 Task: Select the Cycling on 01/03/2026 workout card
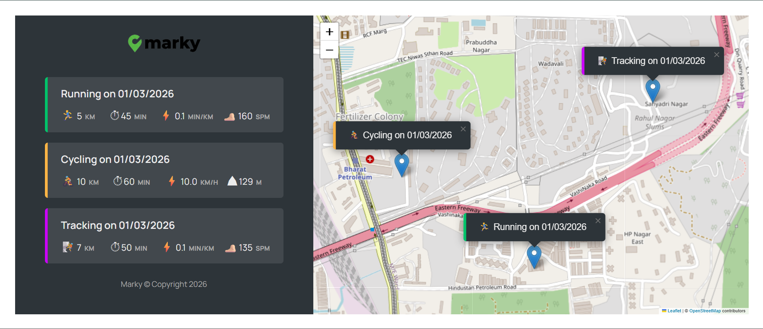tap(164, 170)
